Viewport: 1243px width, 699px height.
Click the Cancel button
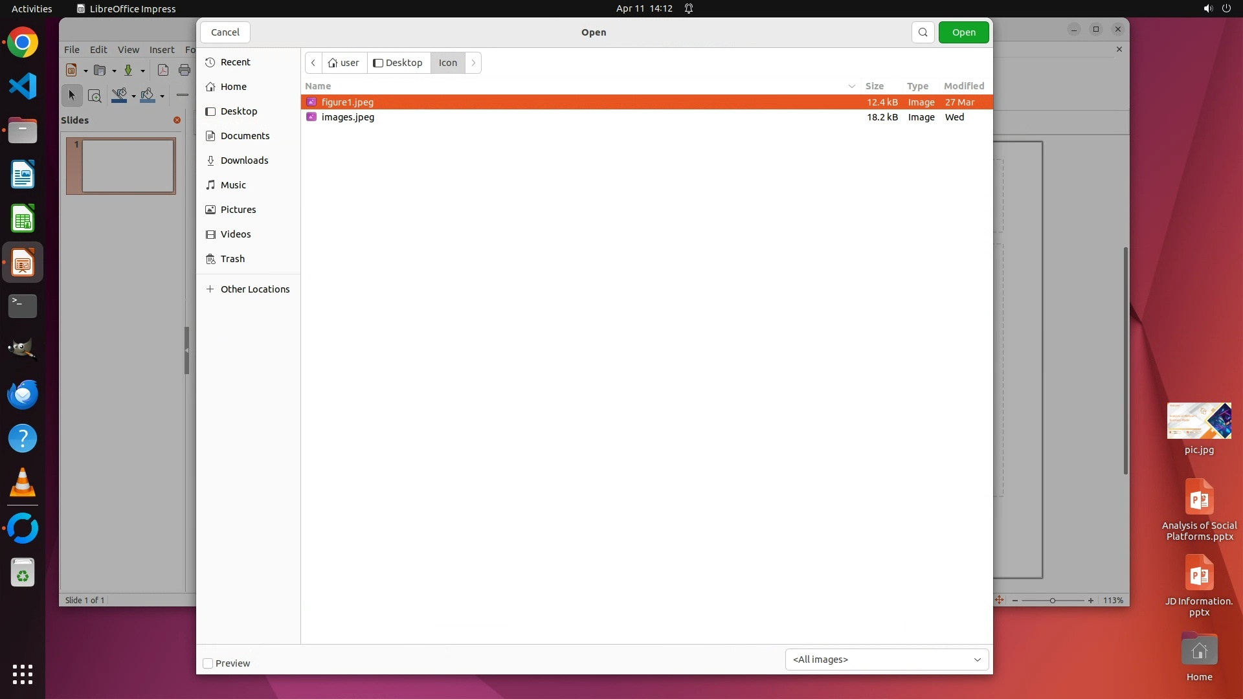225,32
